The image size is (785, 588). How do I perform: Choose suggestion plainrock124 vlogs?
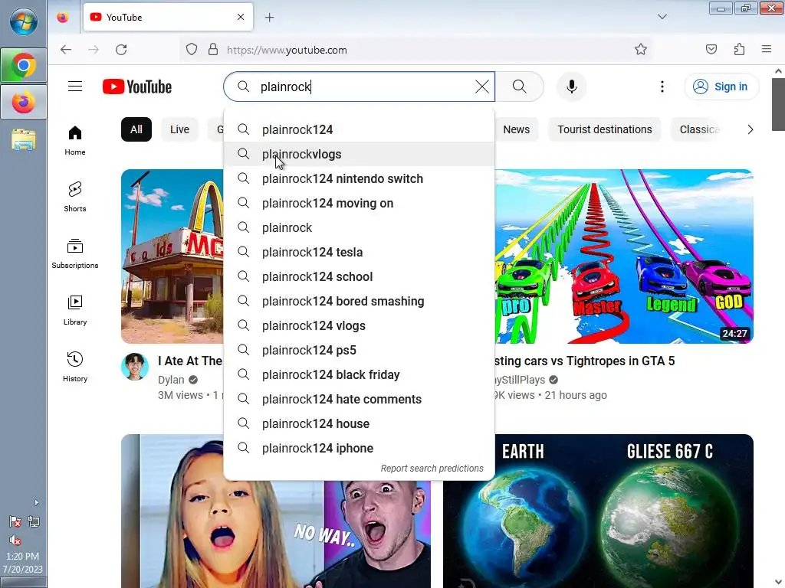click(359, 325)
